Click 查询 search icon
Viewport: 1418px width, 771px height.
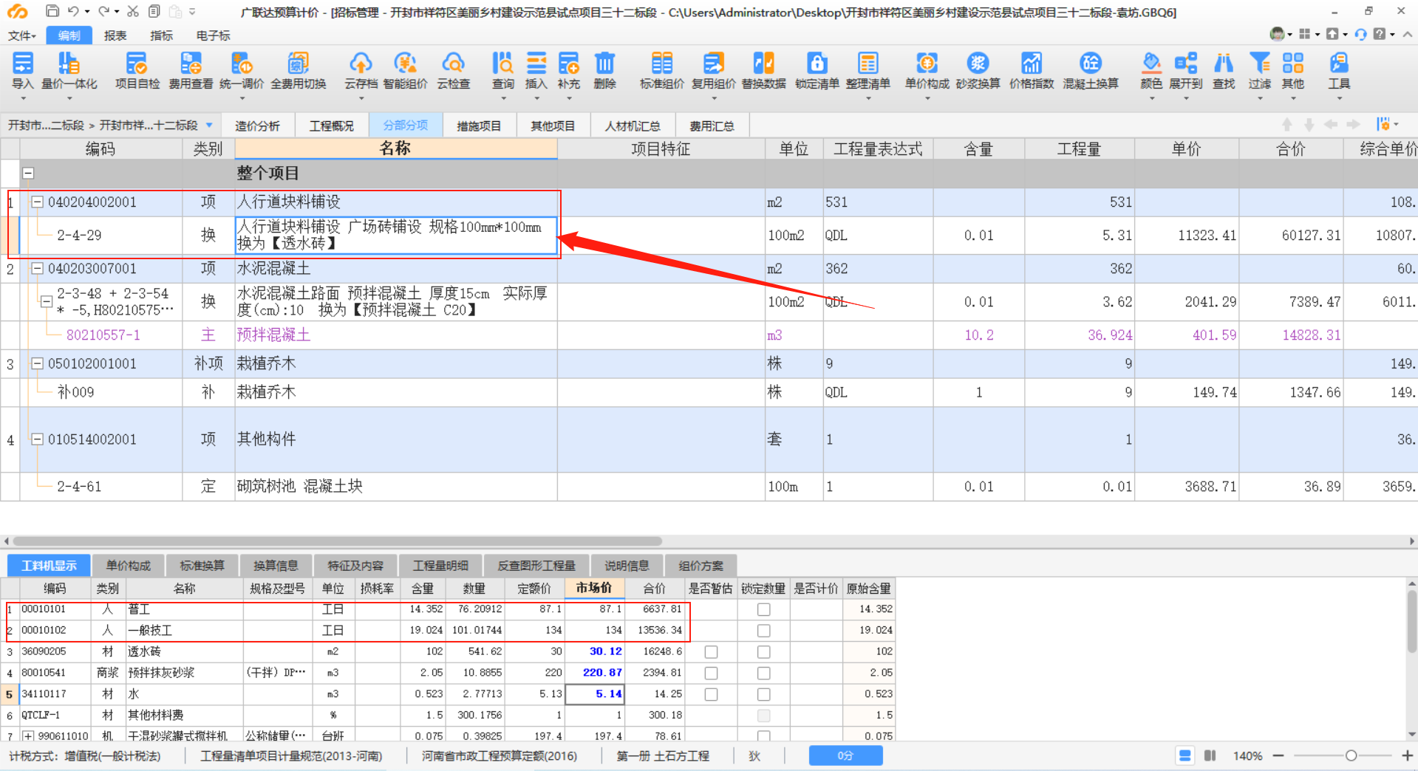[503, 70]
